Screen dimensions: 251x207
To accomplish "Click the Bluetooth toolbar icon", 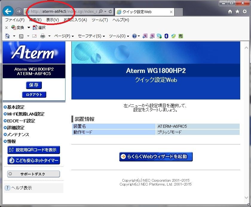I will (166, 36).
